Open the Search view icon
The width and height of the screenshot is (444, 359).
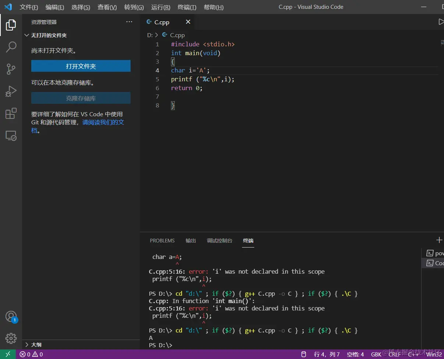pyautogui.click(x=11, y=47)
